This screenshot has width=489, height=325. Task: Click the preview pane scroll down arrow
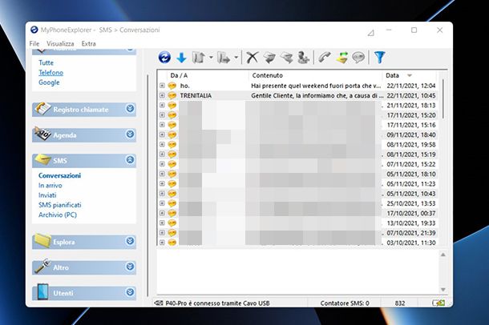tap(443, 290)
